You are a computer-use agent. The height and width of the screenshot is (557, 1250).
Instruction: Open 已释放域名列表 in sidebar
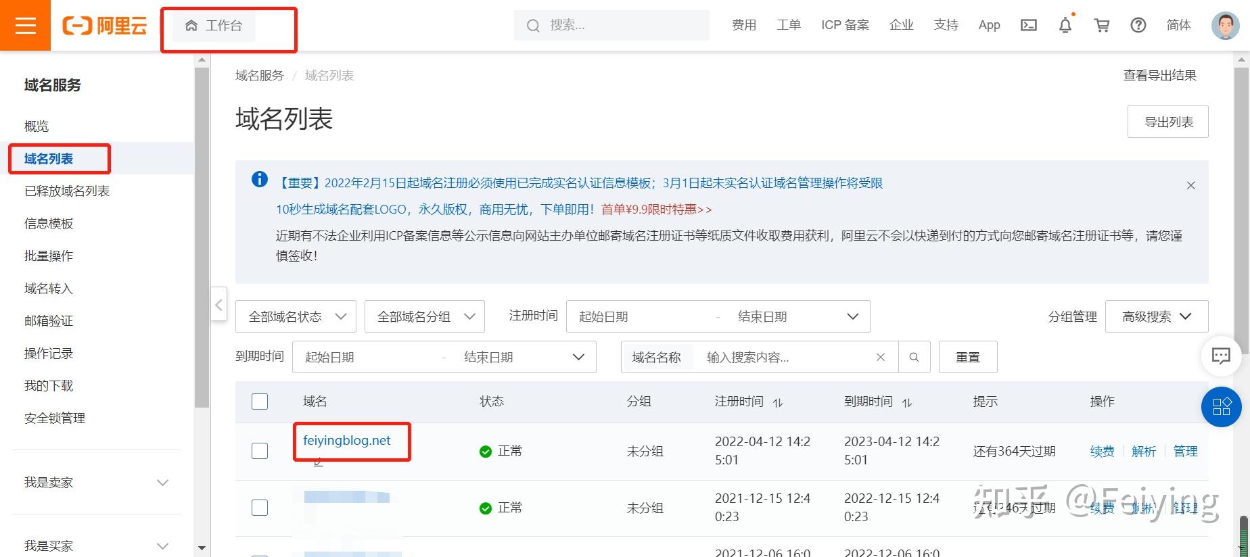[67, 191]
